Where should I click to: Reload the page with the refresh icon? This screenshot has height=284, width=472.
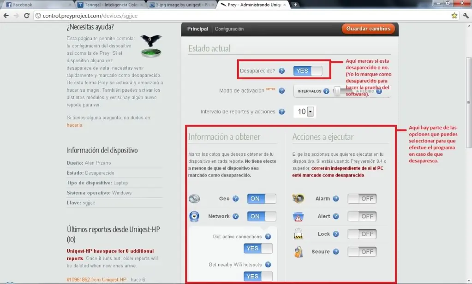[x=26, y=16]
